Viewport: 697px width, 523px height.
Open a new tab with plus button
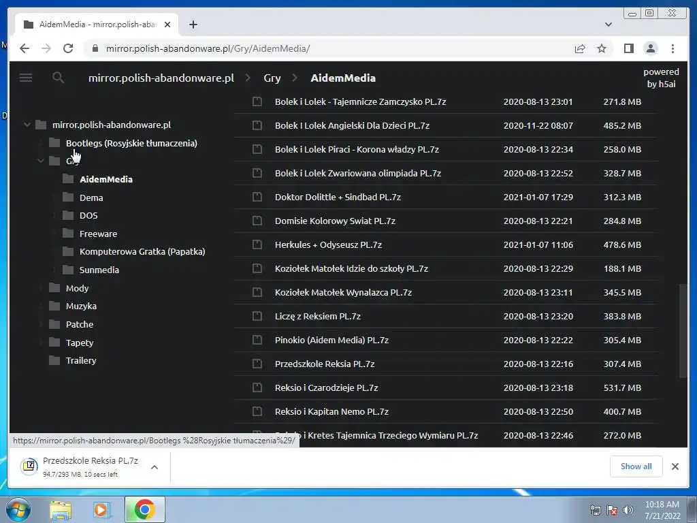coord(193,25)
